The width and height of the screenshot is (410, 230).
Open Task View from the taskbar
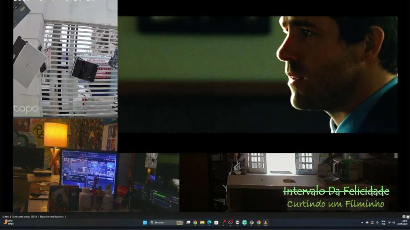coord(188,223)
